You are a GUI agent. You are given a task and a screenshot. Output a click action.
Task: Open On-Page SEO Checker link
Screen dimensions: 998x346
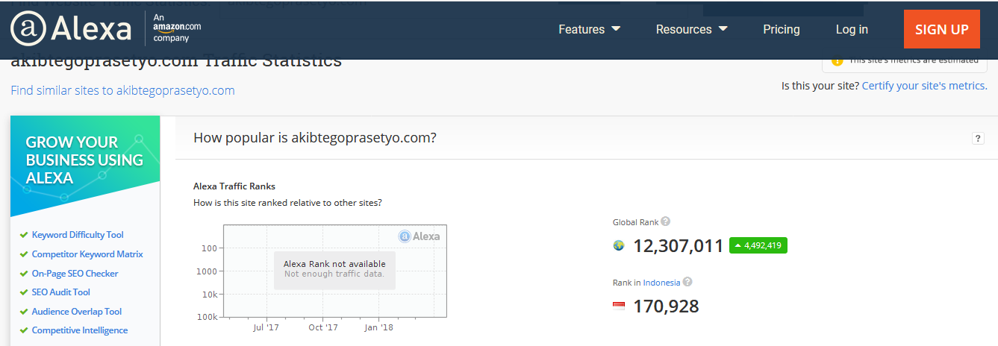coord(75,274)
